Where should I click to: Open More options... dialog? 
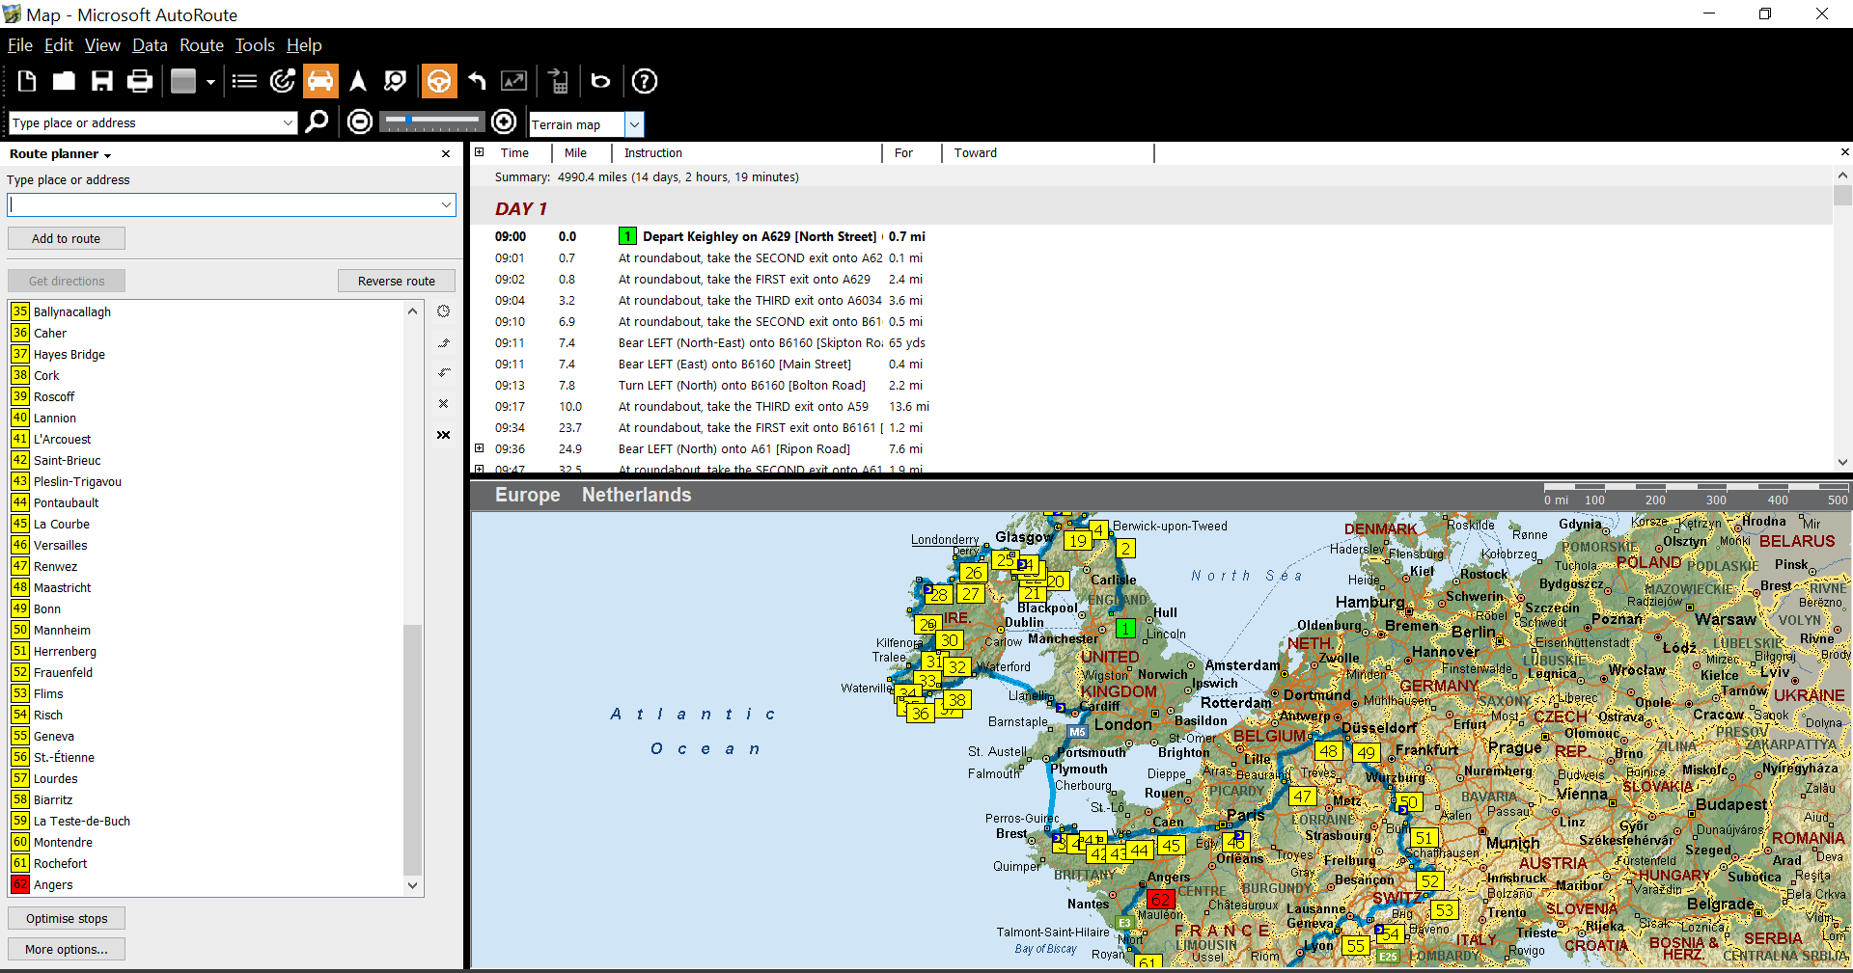coord(67,949)
